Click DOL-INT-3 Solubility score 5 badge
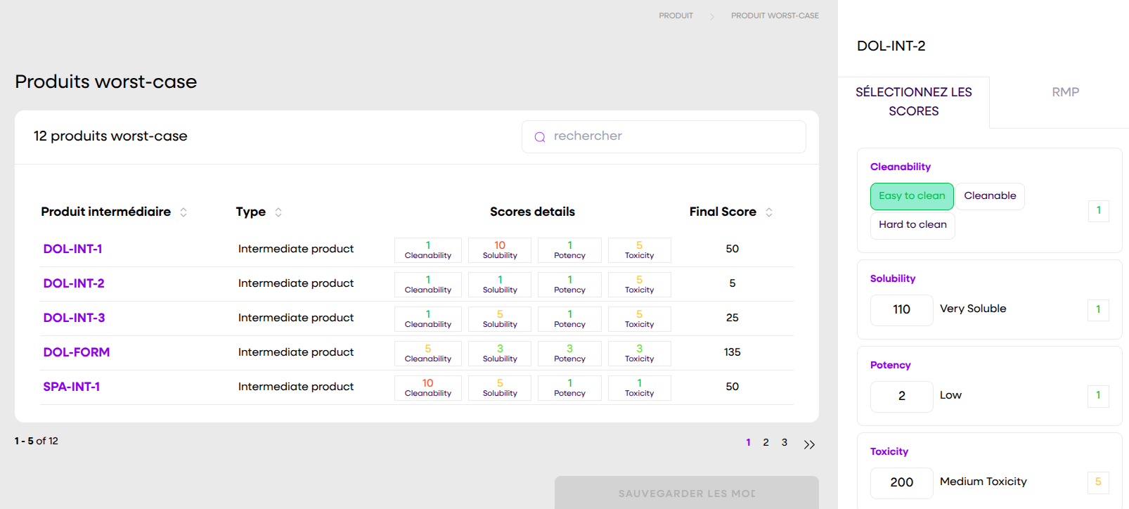 pos(499,319)
